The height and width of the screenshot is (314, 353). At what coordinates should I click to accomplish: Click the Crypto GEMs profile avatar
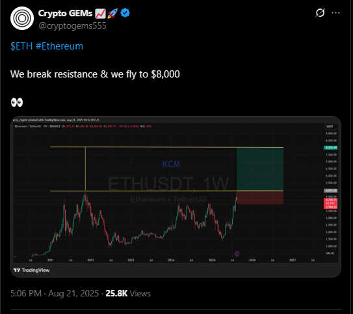[x=22, y=18]
